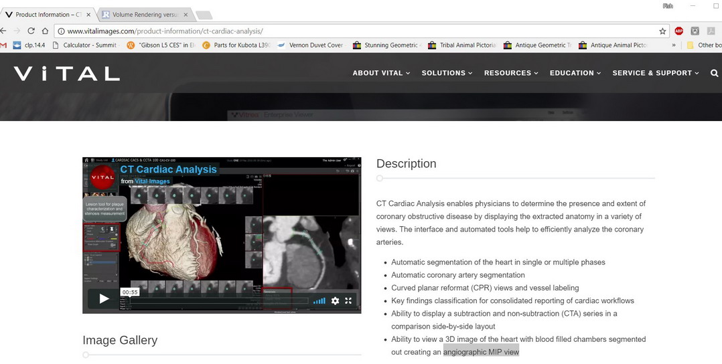This screenshot has width=722, height=364.
Task: Go to browser home page
Action: pyautogui.click(x=45, y=31)
